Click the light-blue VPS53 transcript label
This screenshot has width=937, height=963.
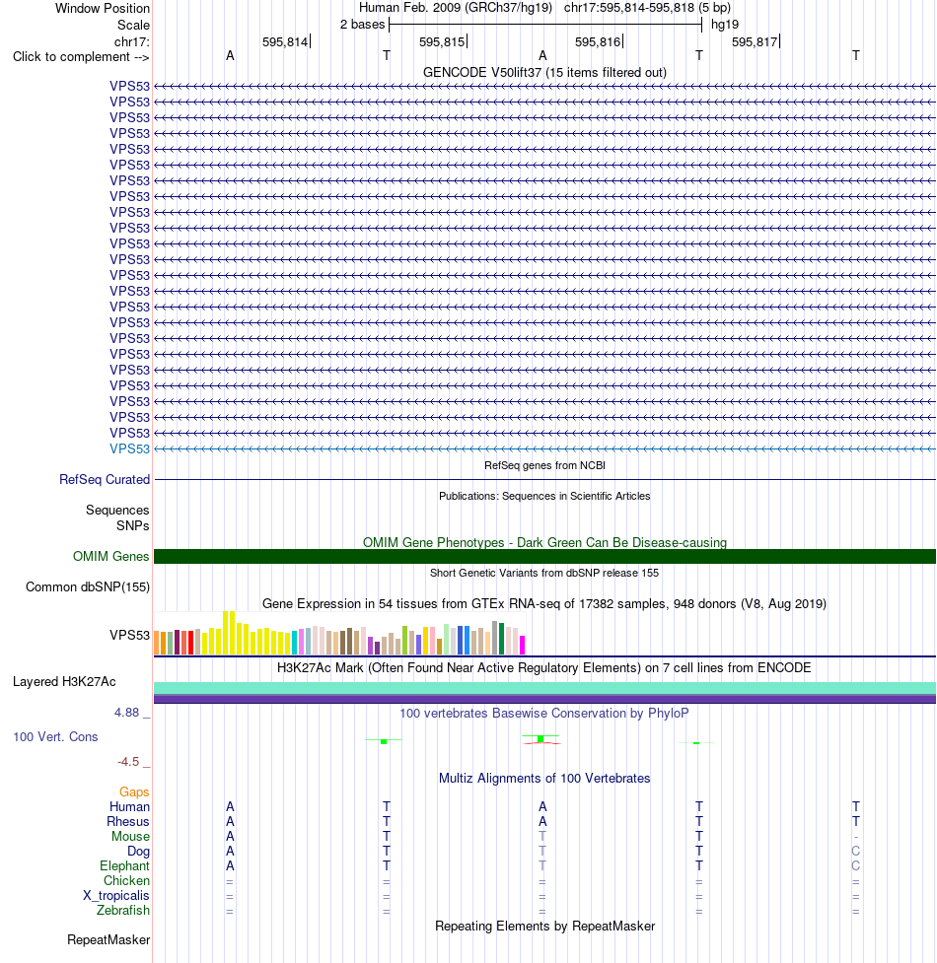point(129,448)
